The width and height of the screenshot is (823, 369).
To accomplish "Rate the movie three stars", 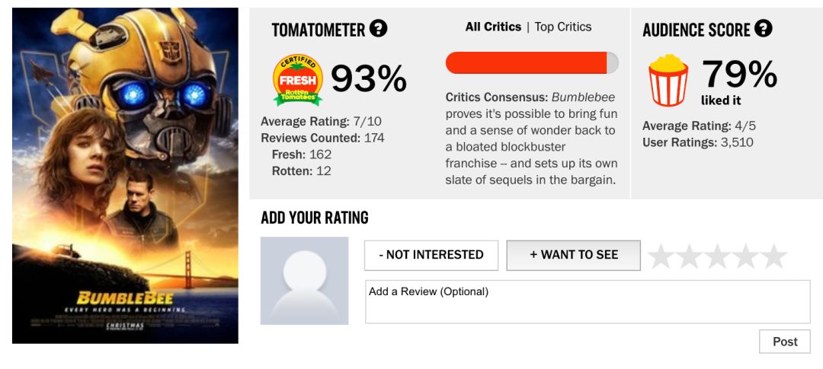I will coord(717,256).
